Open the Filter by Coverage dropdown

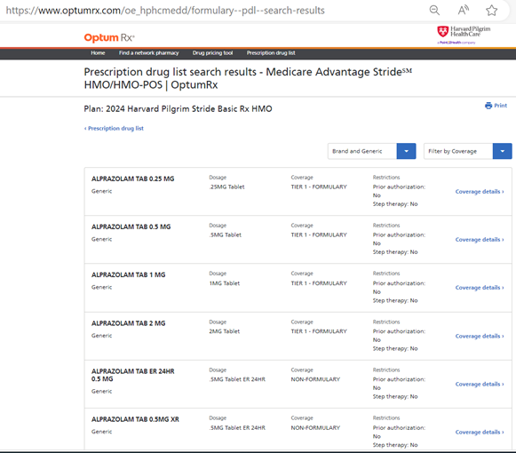[x=468, y=151]
